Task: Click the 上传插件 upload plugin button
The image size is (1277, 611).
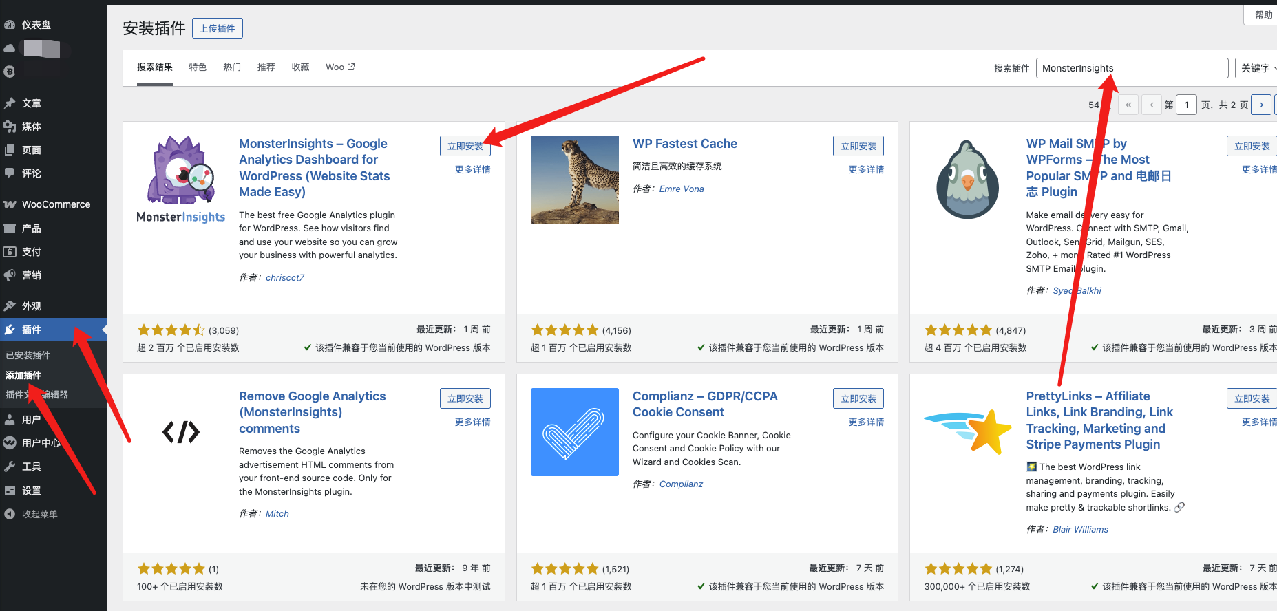Action: pyautogui.click(x=218, y=28)
